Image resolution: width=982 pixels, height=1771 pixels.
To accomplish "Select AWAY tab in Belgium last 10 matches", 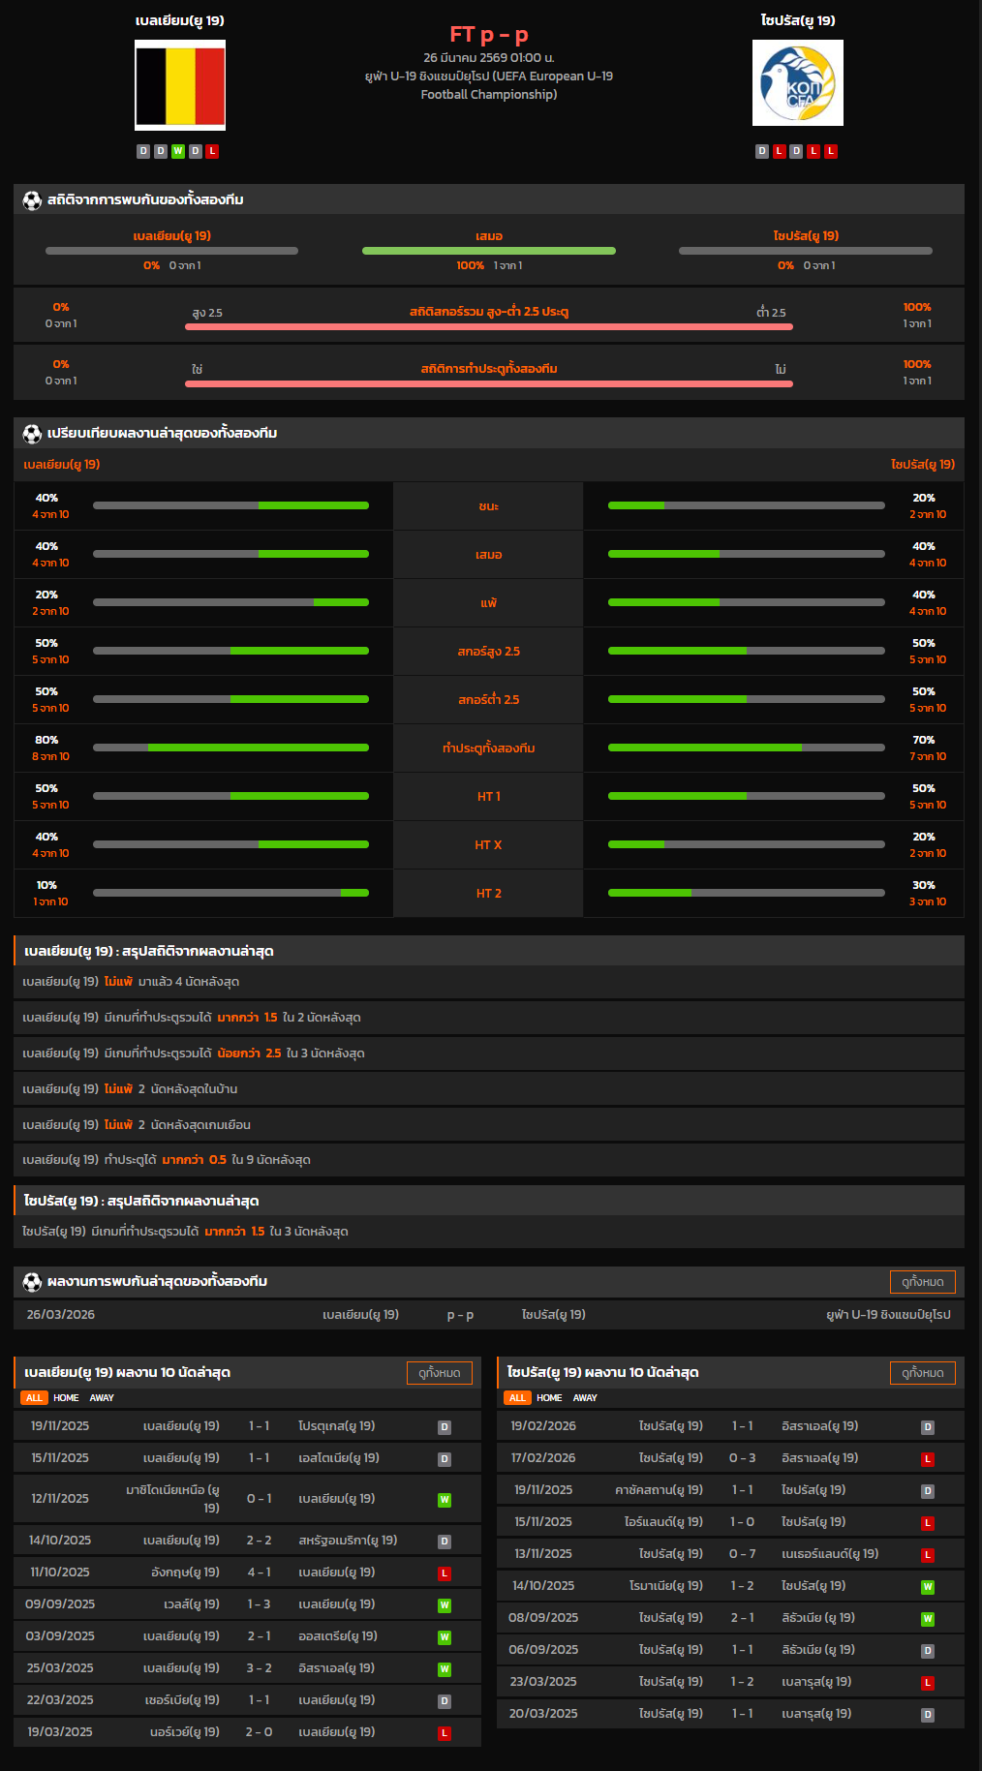I will click(102, 1398).
